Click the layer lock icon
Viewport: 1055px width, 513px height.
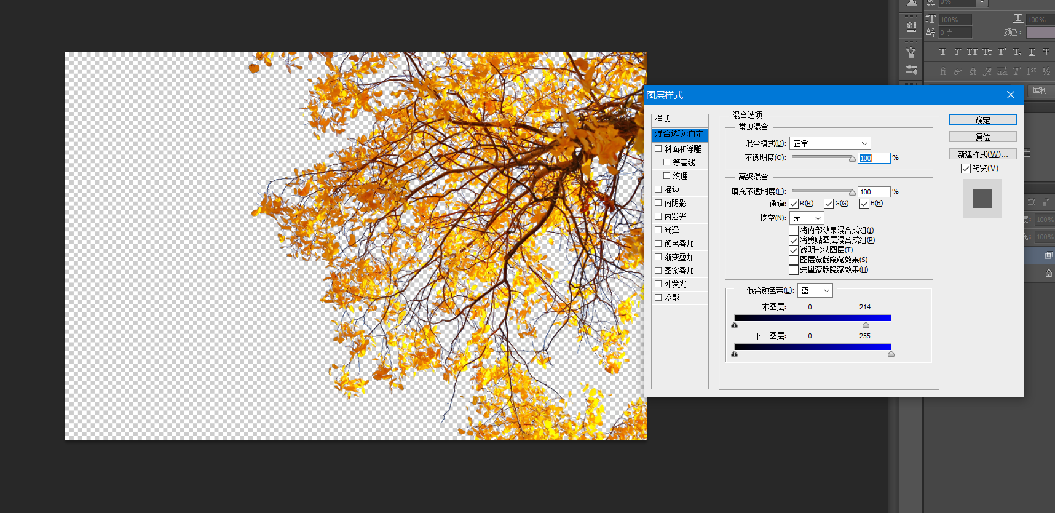pyautogui.click(x=1049, y=273)
